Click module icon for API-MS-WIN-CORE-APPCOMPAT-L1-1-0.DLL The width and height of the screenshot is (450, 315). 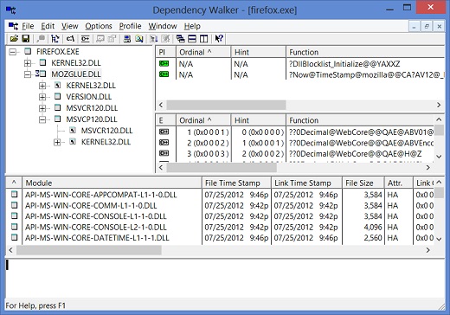[x=14, y=194]
